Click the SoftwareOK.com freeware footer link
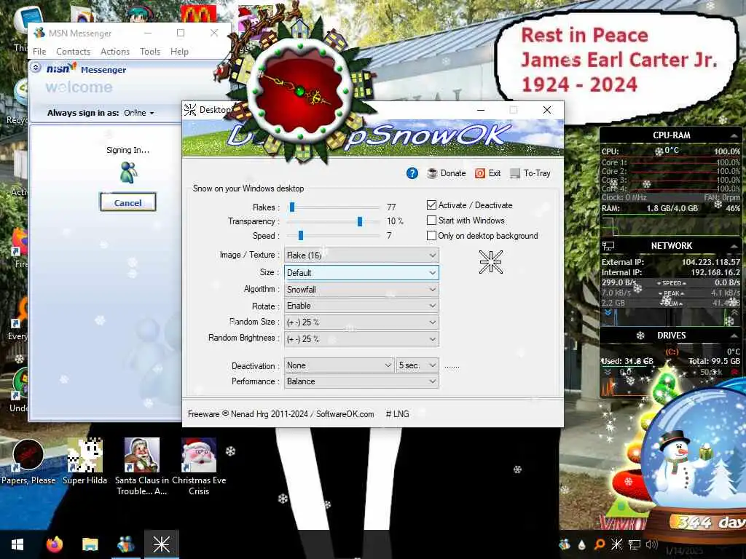This screenshot has width=746, height=559. [345, 414]
